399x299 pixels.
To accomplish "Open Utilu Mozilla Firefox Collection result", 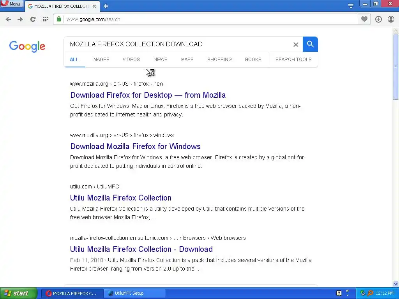I will (121, 198).
